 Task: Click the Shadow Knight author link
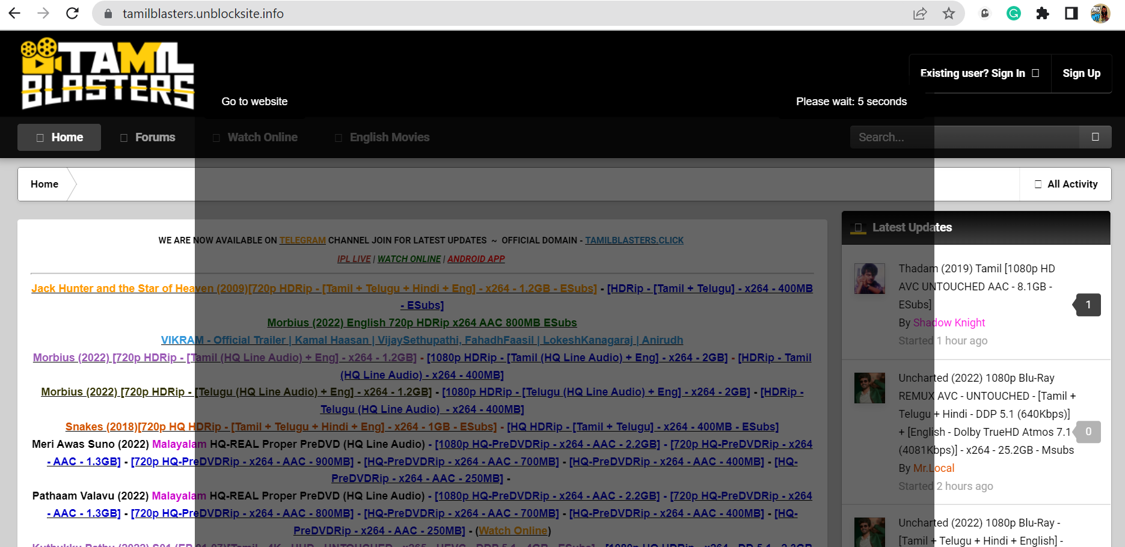pyautogui.click(x=949, y=323)
